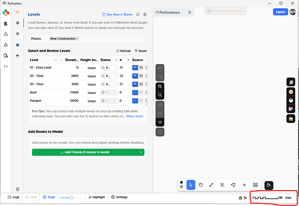Viewport: 299px width, 206px height.
Task: Open the Status dropdown for the Parapet level
Action: pyautogui.click(x=109, y=101)
